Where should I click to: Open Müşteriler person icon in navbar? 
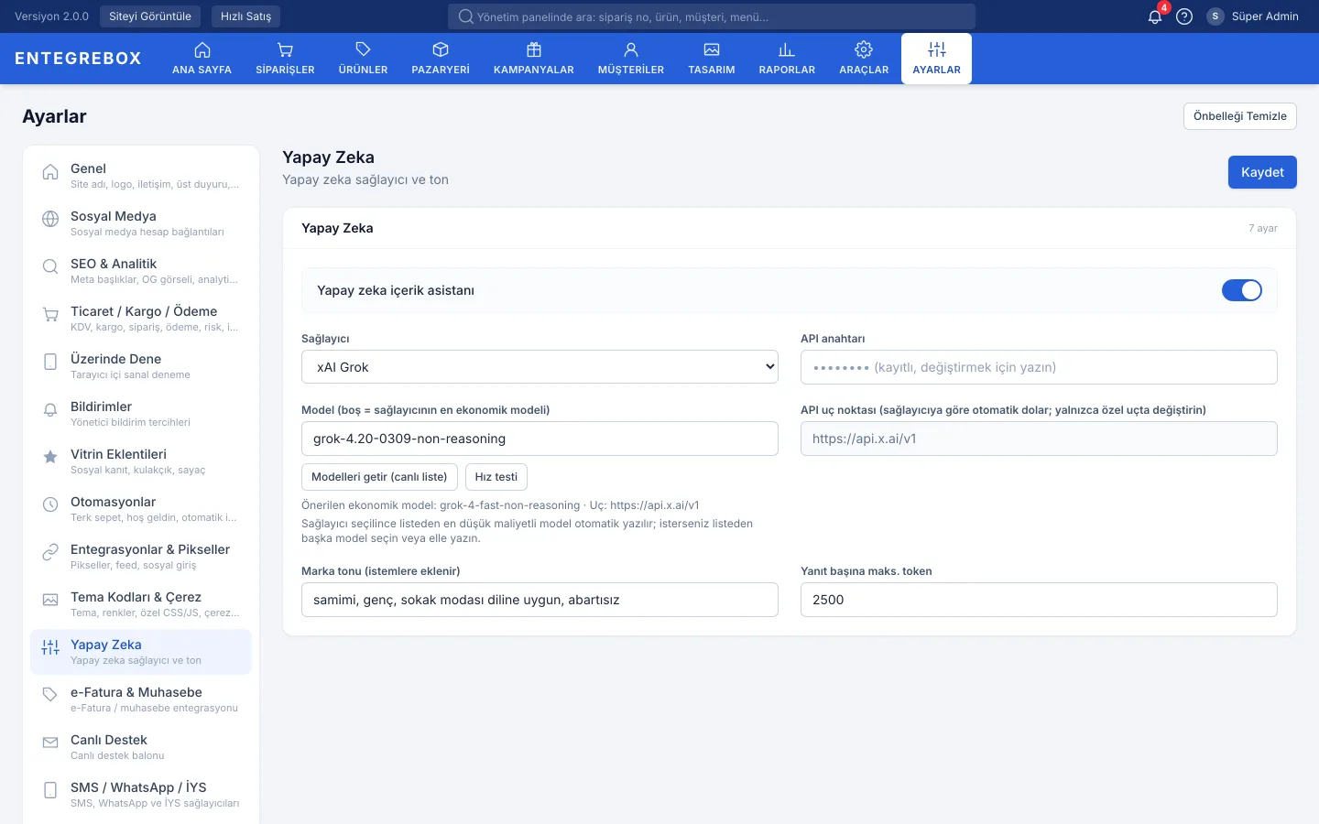tap(631, 49)
